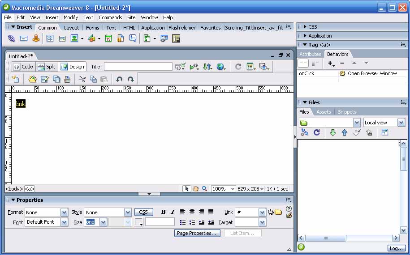Switch to Design view
This screenshot has height=255, width=410.
point(73,67)
